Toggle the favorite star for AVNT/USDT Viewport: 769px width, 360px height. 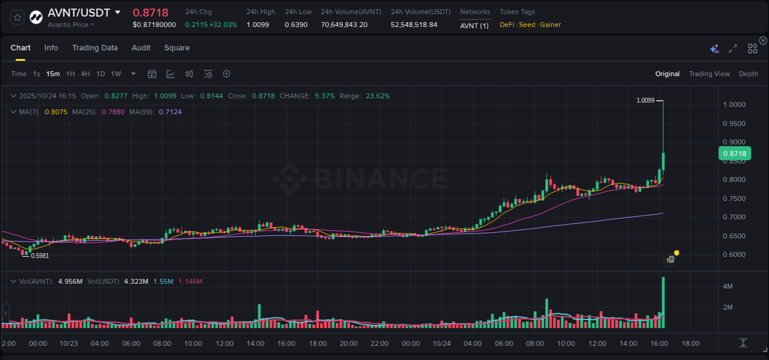[x=17, y=17]
